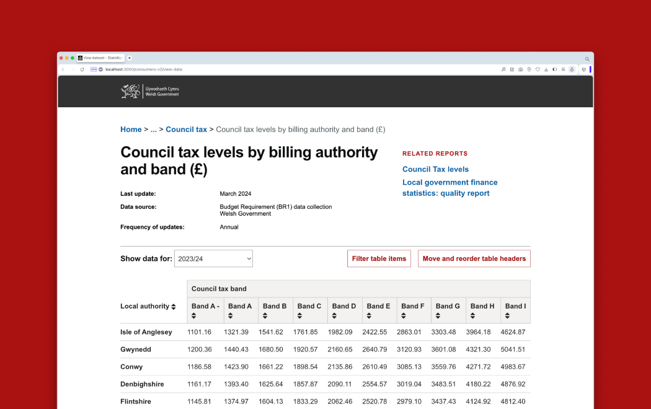Open extensions via the puzzle icon
The height and width of the screenshot is (409, 651).
click(x=583, y=69)
